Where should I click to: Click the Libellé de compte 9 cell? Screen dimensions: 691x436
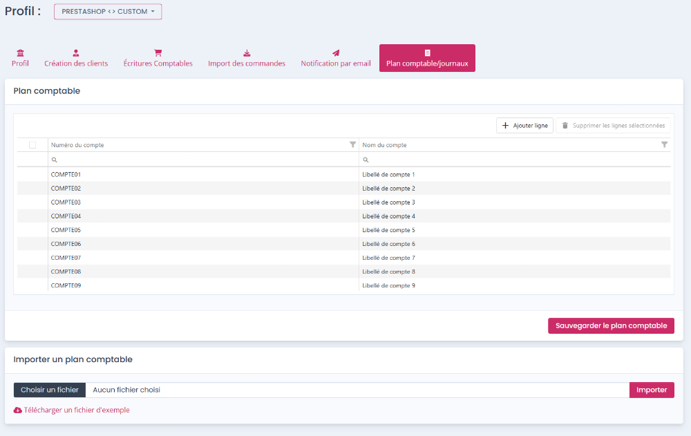pos(515,285)
